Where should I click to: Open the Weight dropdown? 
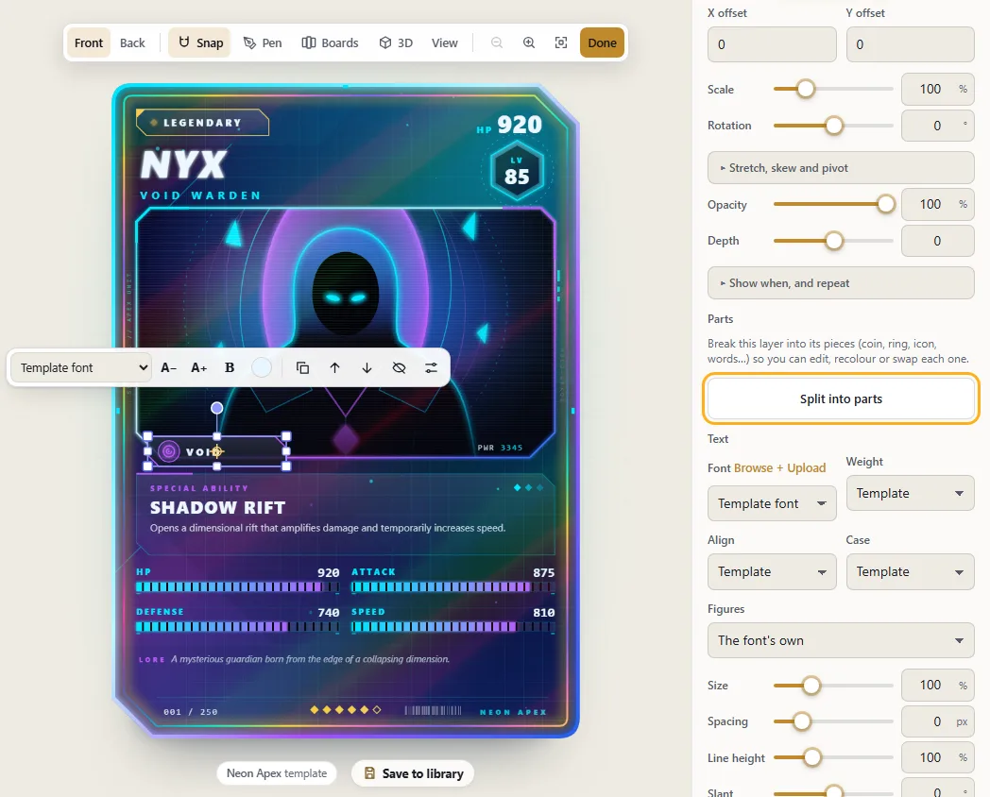click(910, 494)
